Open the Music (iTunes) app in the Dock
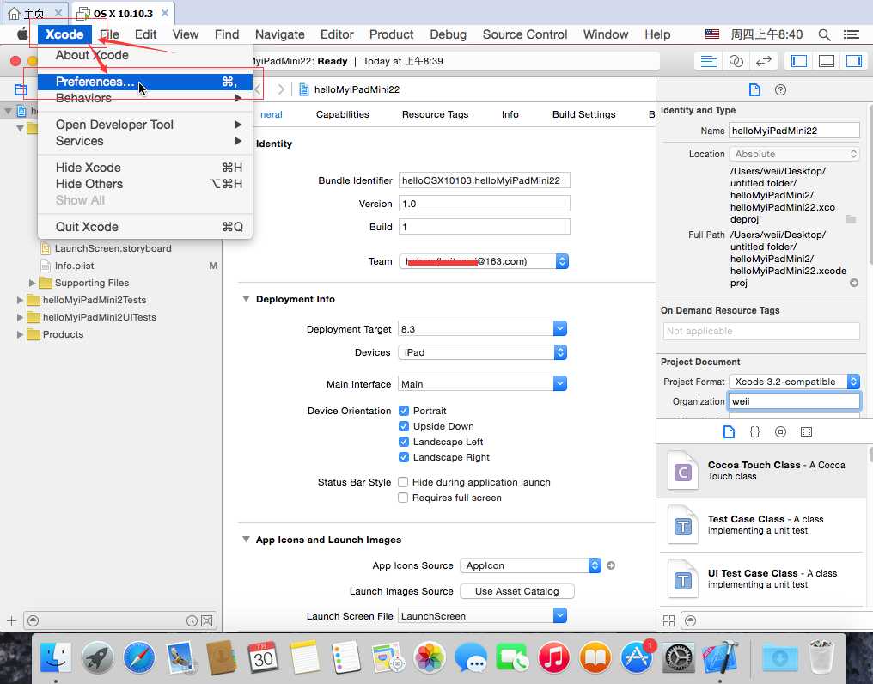 click(x=554, y=658)
